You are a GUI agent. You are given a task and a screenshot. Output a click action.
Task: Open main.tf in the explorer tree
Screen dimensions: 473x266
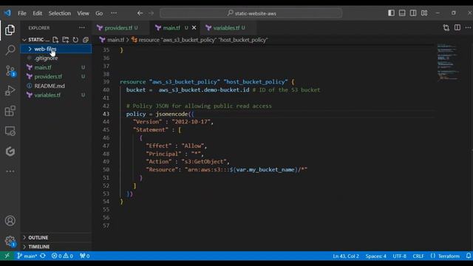tap(56, 67)
